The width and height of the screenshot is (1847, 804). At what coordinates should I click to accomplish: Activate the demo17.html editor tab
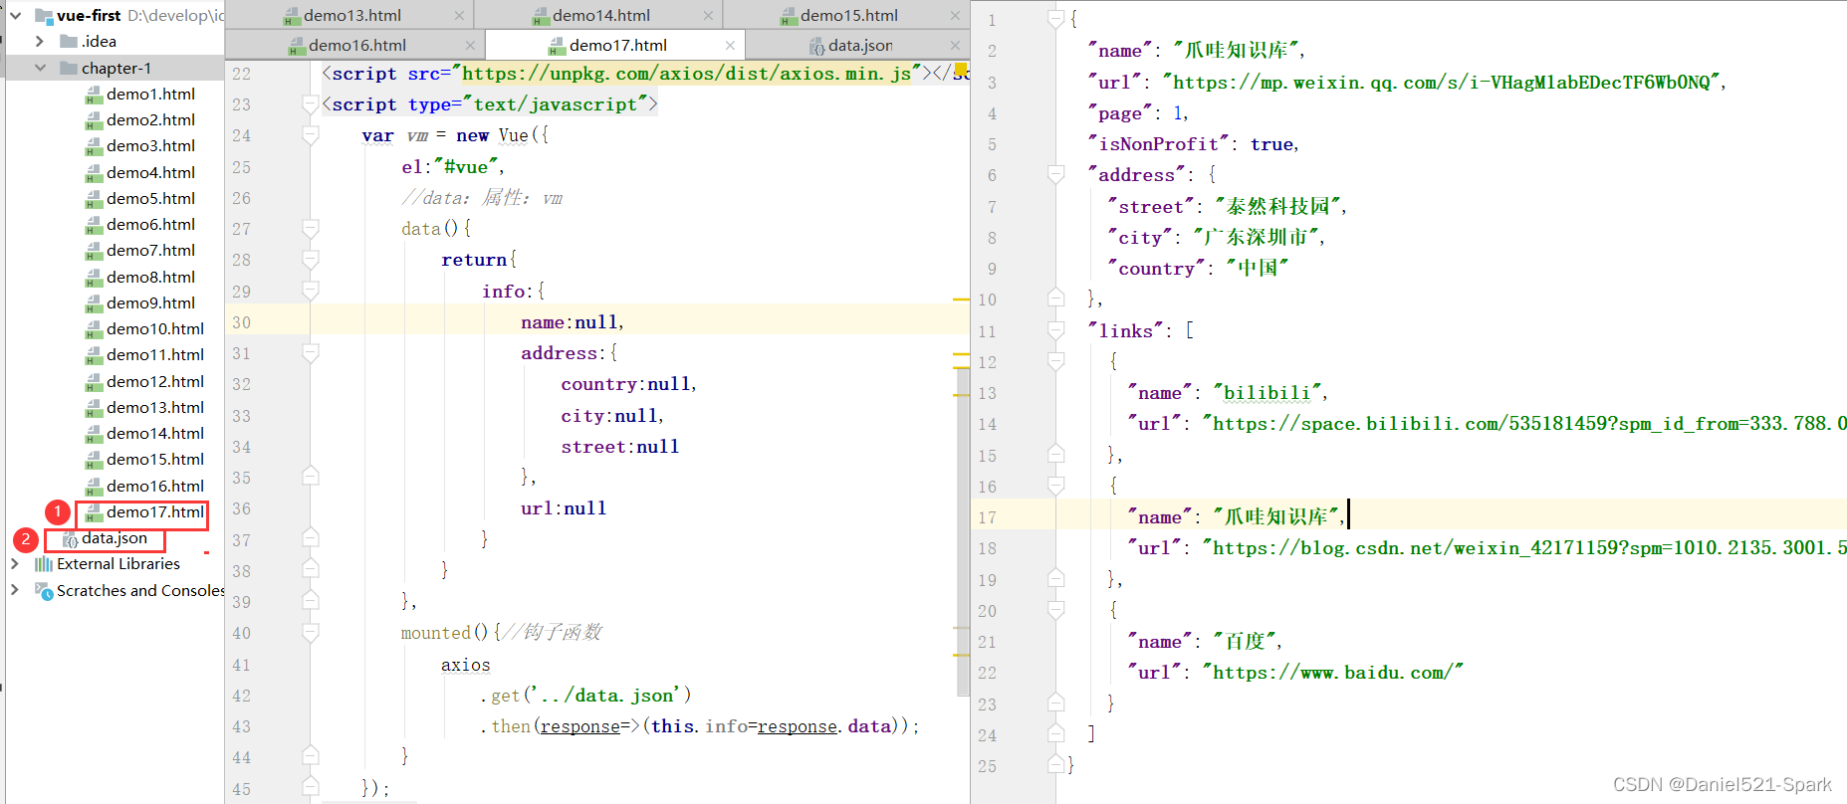tap(617, 45)
